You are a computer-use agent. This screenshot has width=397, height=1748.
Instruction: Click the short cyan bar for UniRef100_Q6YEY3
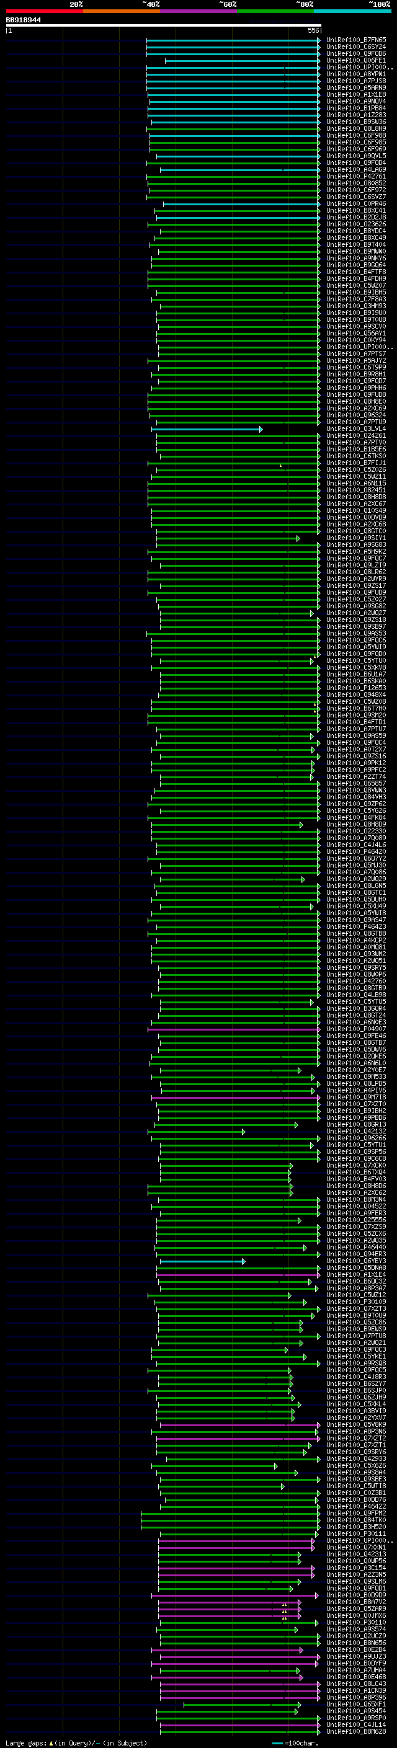[203, 1261]
